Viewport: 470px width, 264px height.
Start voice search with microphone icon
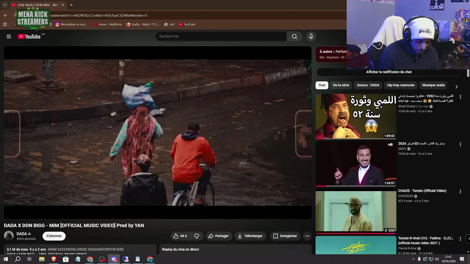311,36
